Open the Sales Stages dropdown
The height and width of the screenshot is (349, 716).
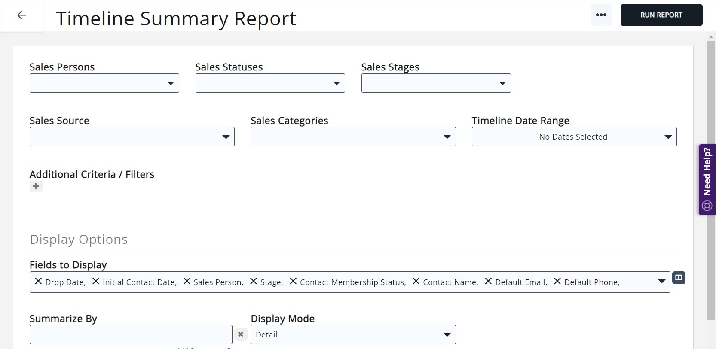tap(436, 83)
